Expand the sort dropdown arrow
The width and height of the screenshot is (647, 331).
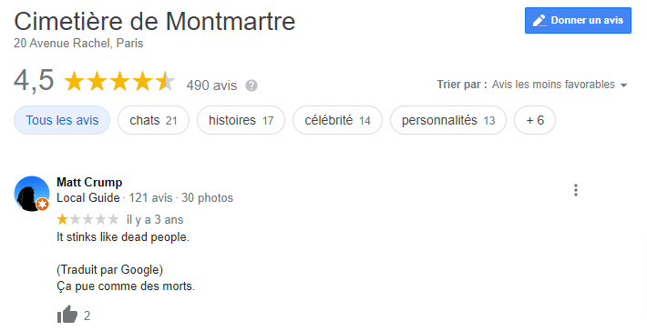click(623, 85)
